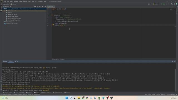
Task: Click 01-import_data breadcrumb
Action: click(x=5, y=4)
